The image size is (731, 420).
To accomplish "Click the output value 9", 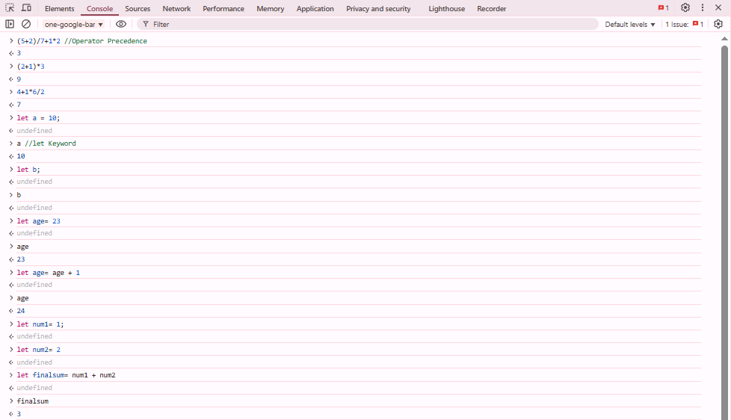I will [19, 79].
